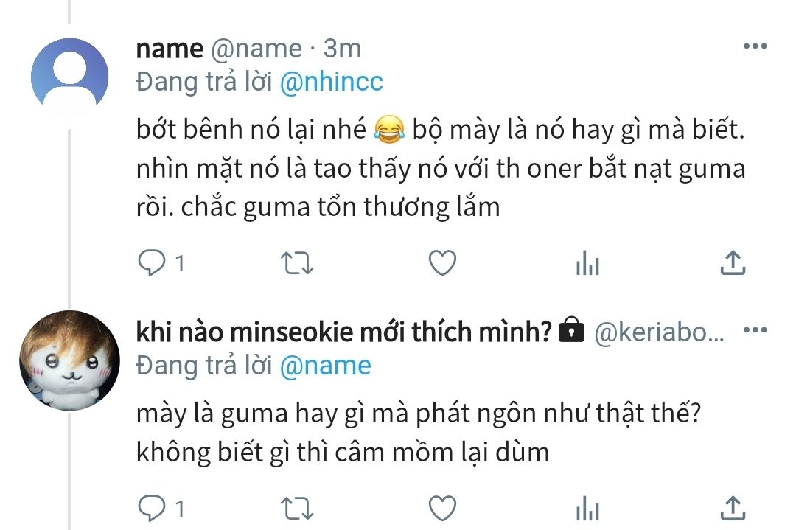Open the @nhincc mention link
Viewport: 796px width, 530px height.
[332, 82]
